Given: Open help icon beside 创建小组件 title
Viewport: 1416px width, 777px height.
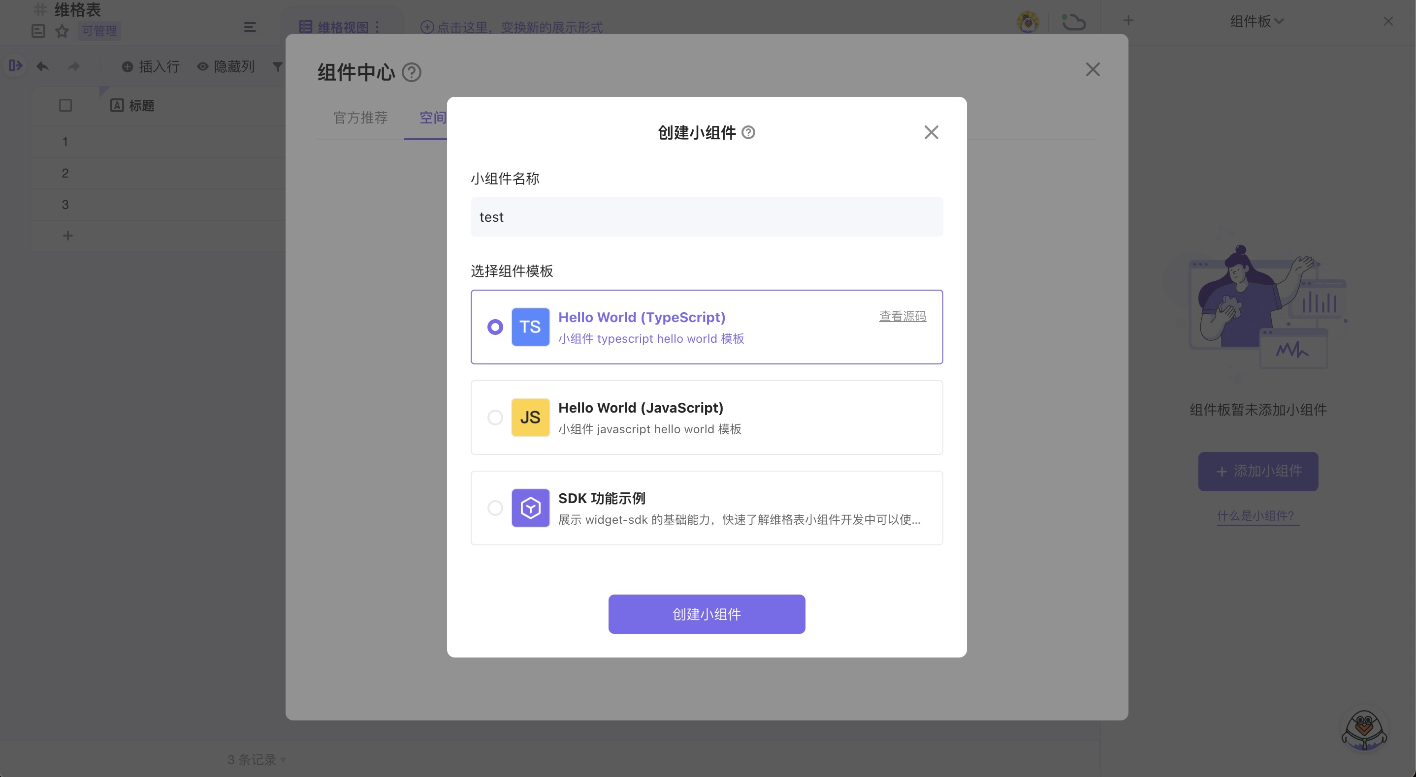Looking at the screenshot, I should point(747,132).
